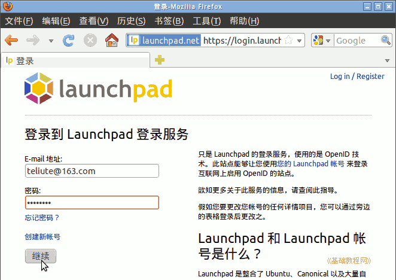The image size is (396, 280).
Task: Click the Log in / Register link
Action: (357, 77)
